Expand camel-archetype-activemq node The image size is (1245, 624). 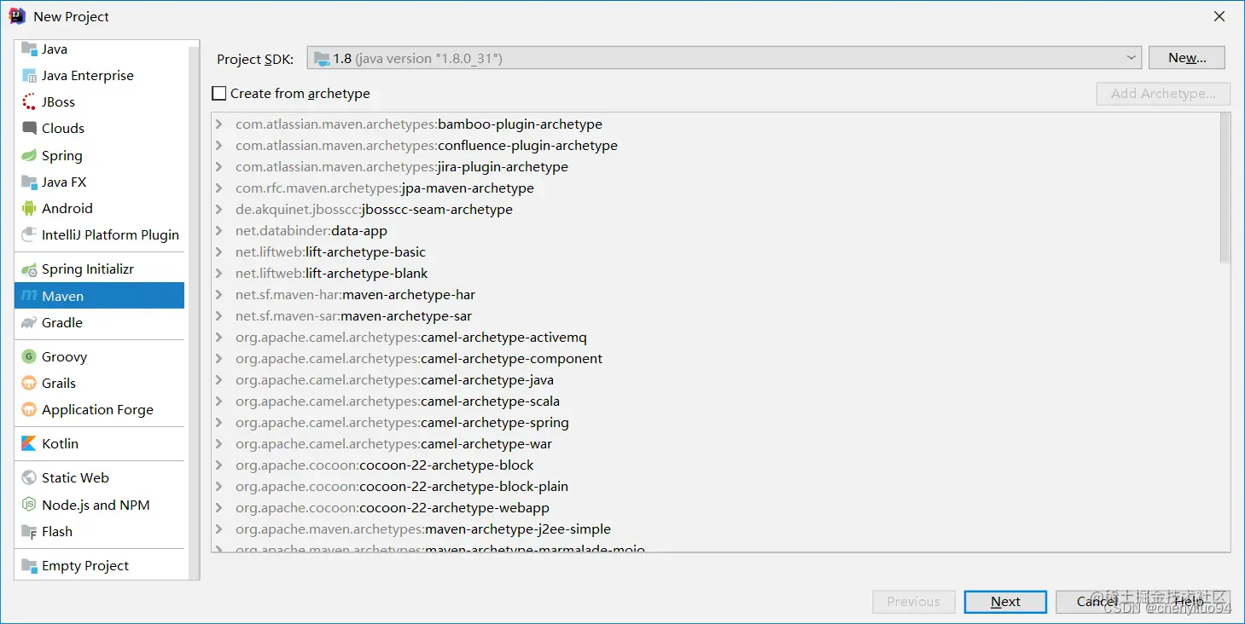click(x=219, y=338)
